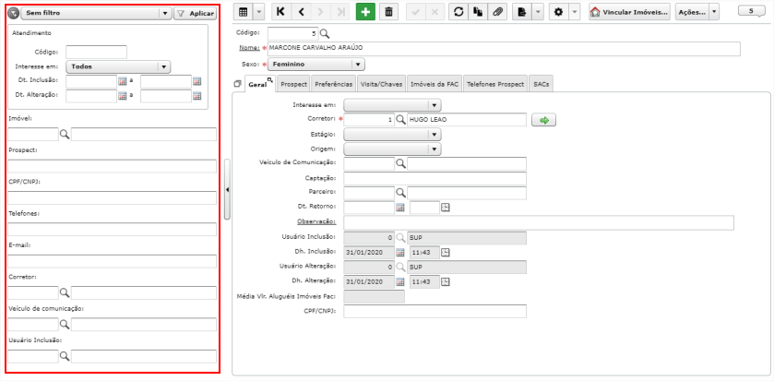774x381 pixels.
Task: Select the Geral tab
Action: 259,84
